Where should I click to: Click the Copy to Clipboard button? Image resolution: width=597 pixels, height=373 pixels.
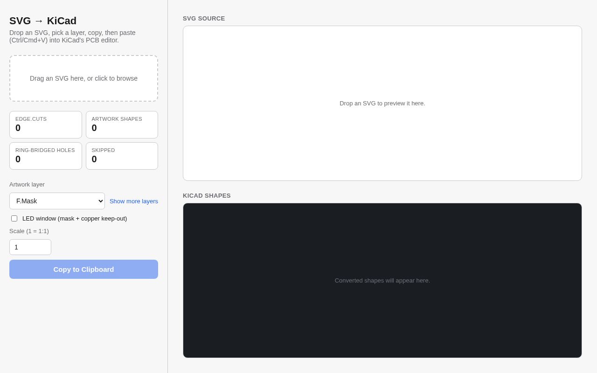click(83, 269)
